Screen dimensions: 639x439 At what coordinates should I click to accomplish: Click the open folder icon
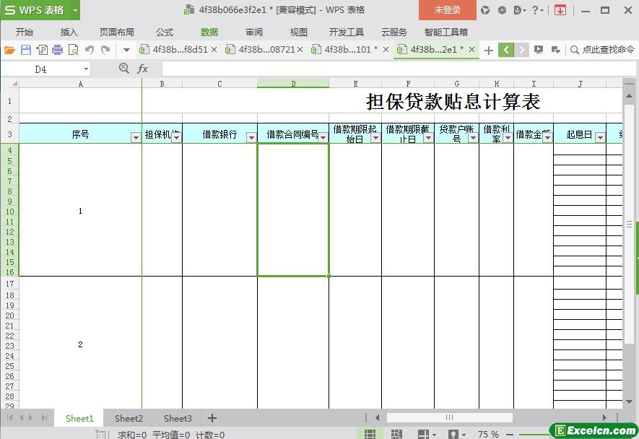[9, 50]
